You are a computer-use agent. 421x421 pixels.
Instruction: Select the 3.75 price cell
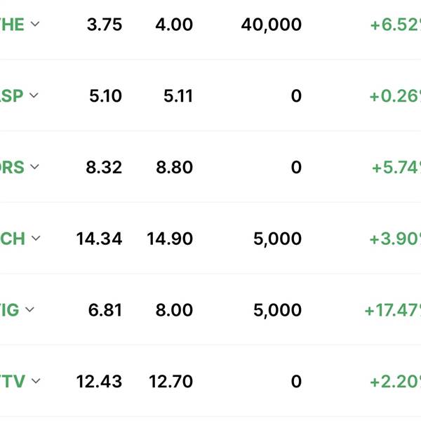pyautogui.click(x=105, y=25)
